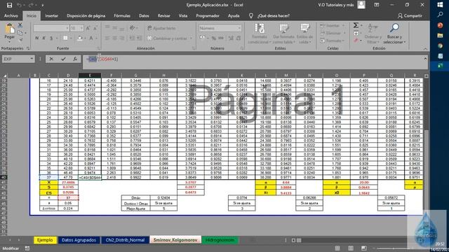Toggle Bold (N) formatting
This screenshot has width=449, height=252.
point(37,38)
